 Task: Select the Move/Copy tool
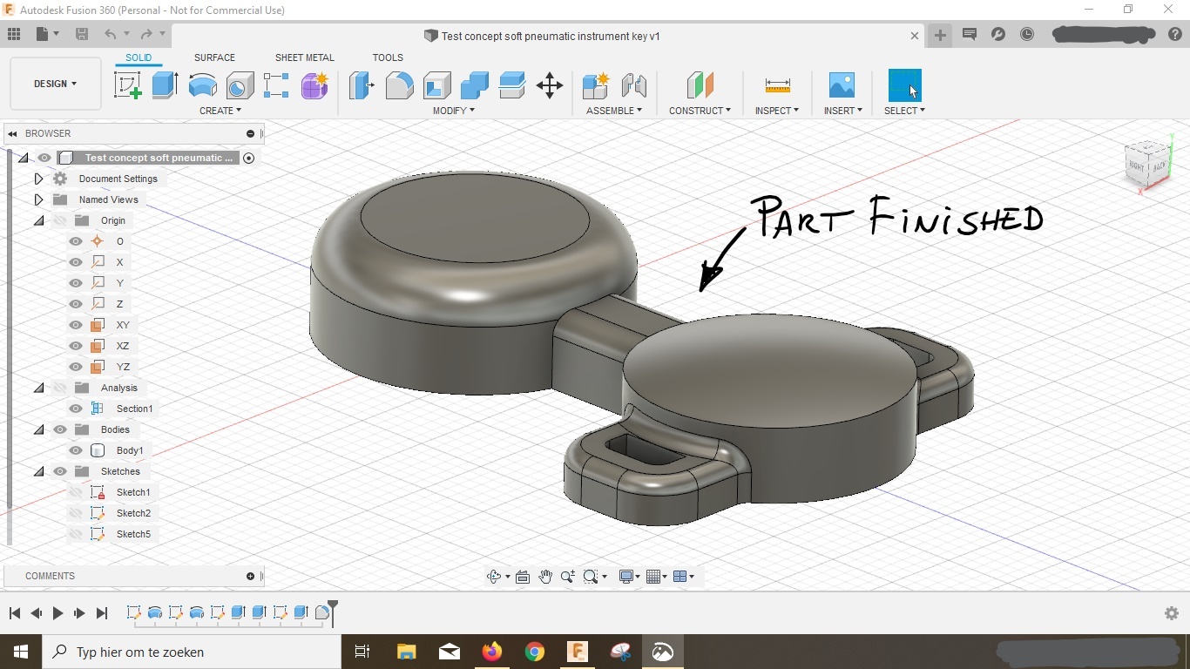click(550, 85)
